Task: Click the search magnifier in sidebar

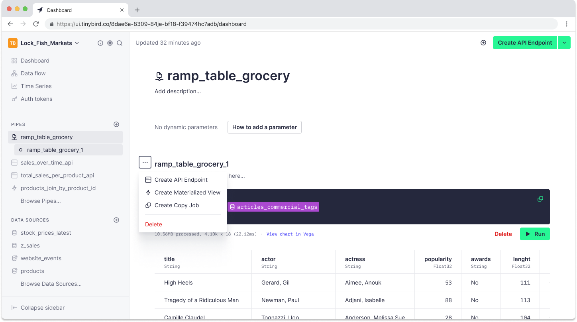Action: [120, 43]
